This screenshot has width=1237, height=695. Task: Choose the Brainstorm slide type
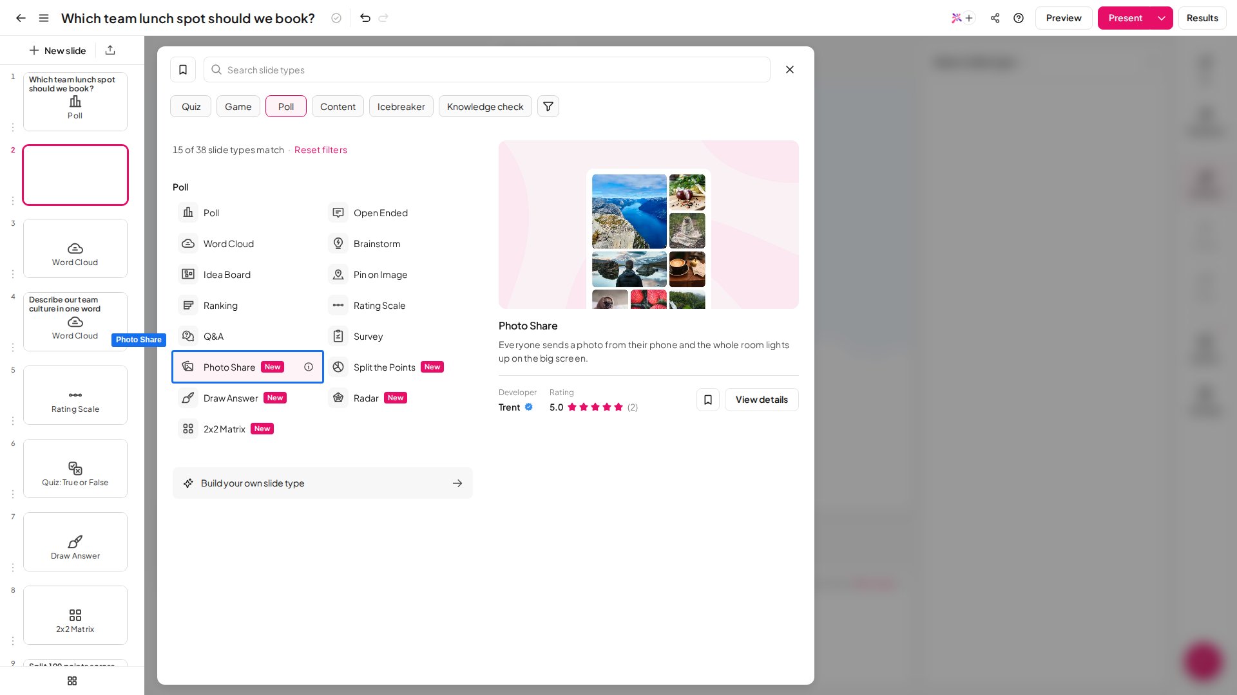click(x=398, y=243)
